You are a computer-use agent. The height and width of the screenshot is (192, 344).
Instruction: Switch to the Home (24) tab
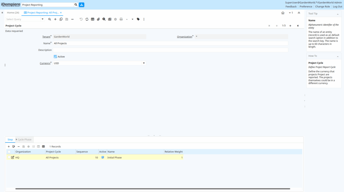13,12
